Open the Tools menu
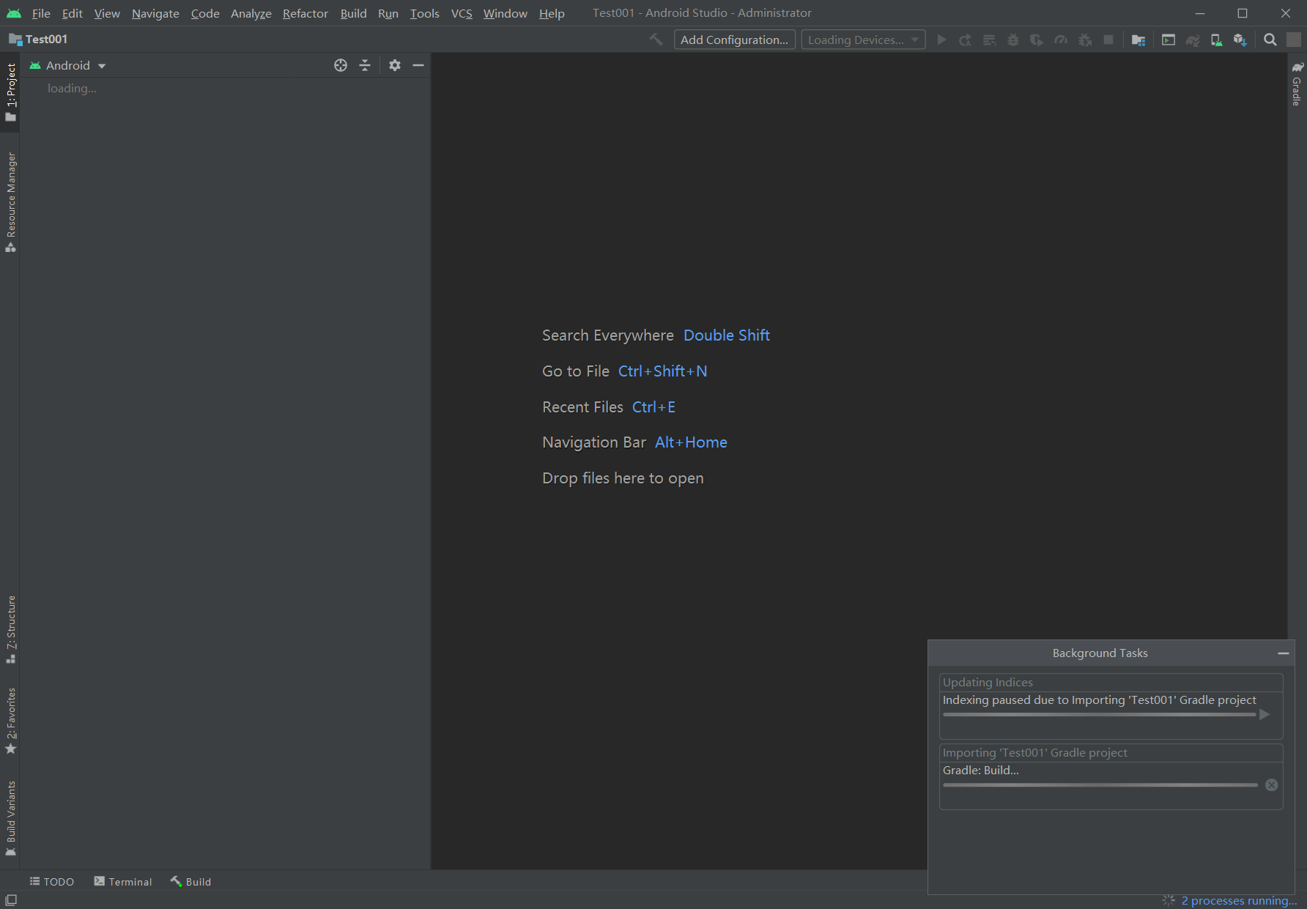Viewport: 1307px width, 909px height. (x=425, y=13)
